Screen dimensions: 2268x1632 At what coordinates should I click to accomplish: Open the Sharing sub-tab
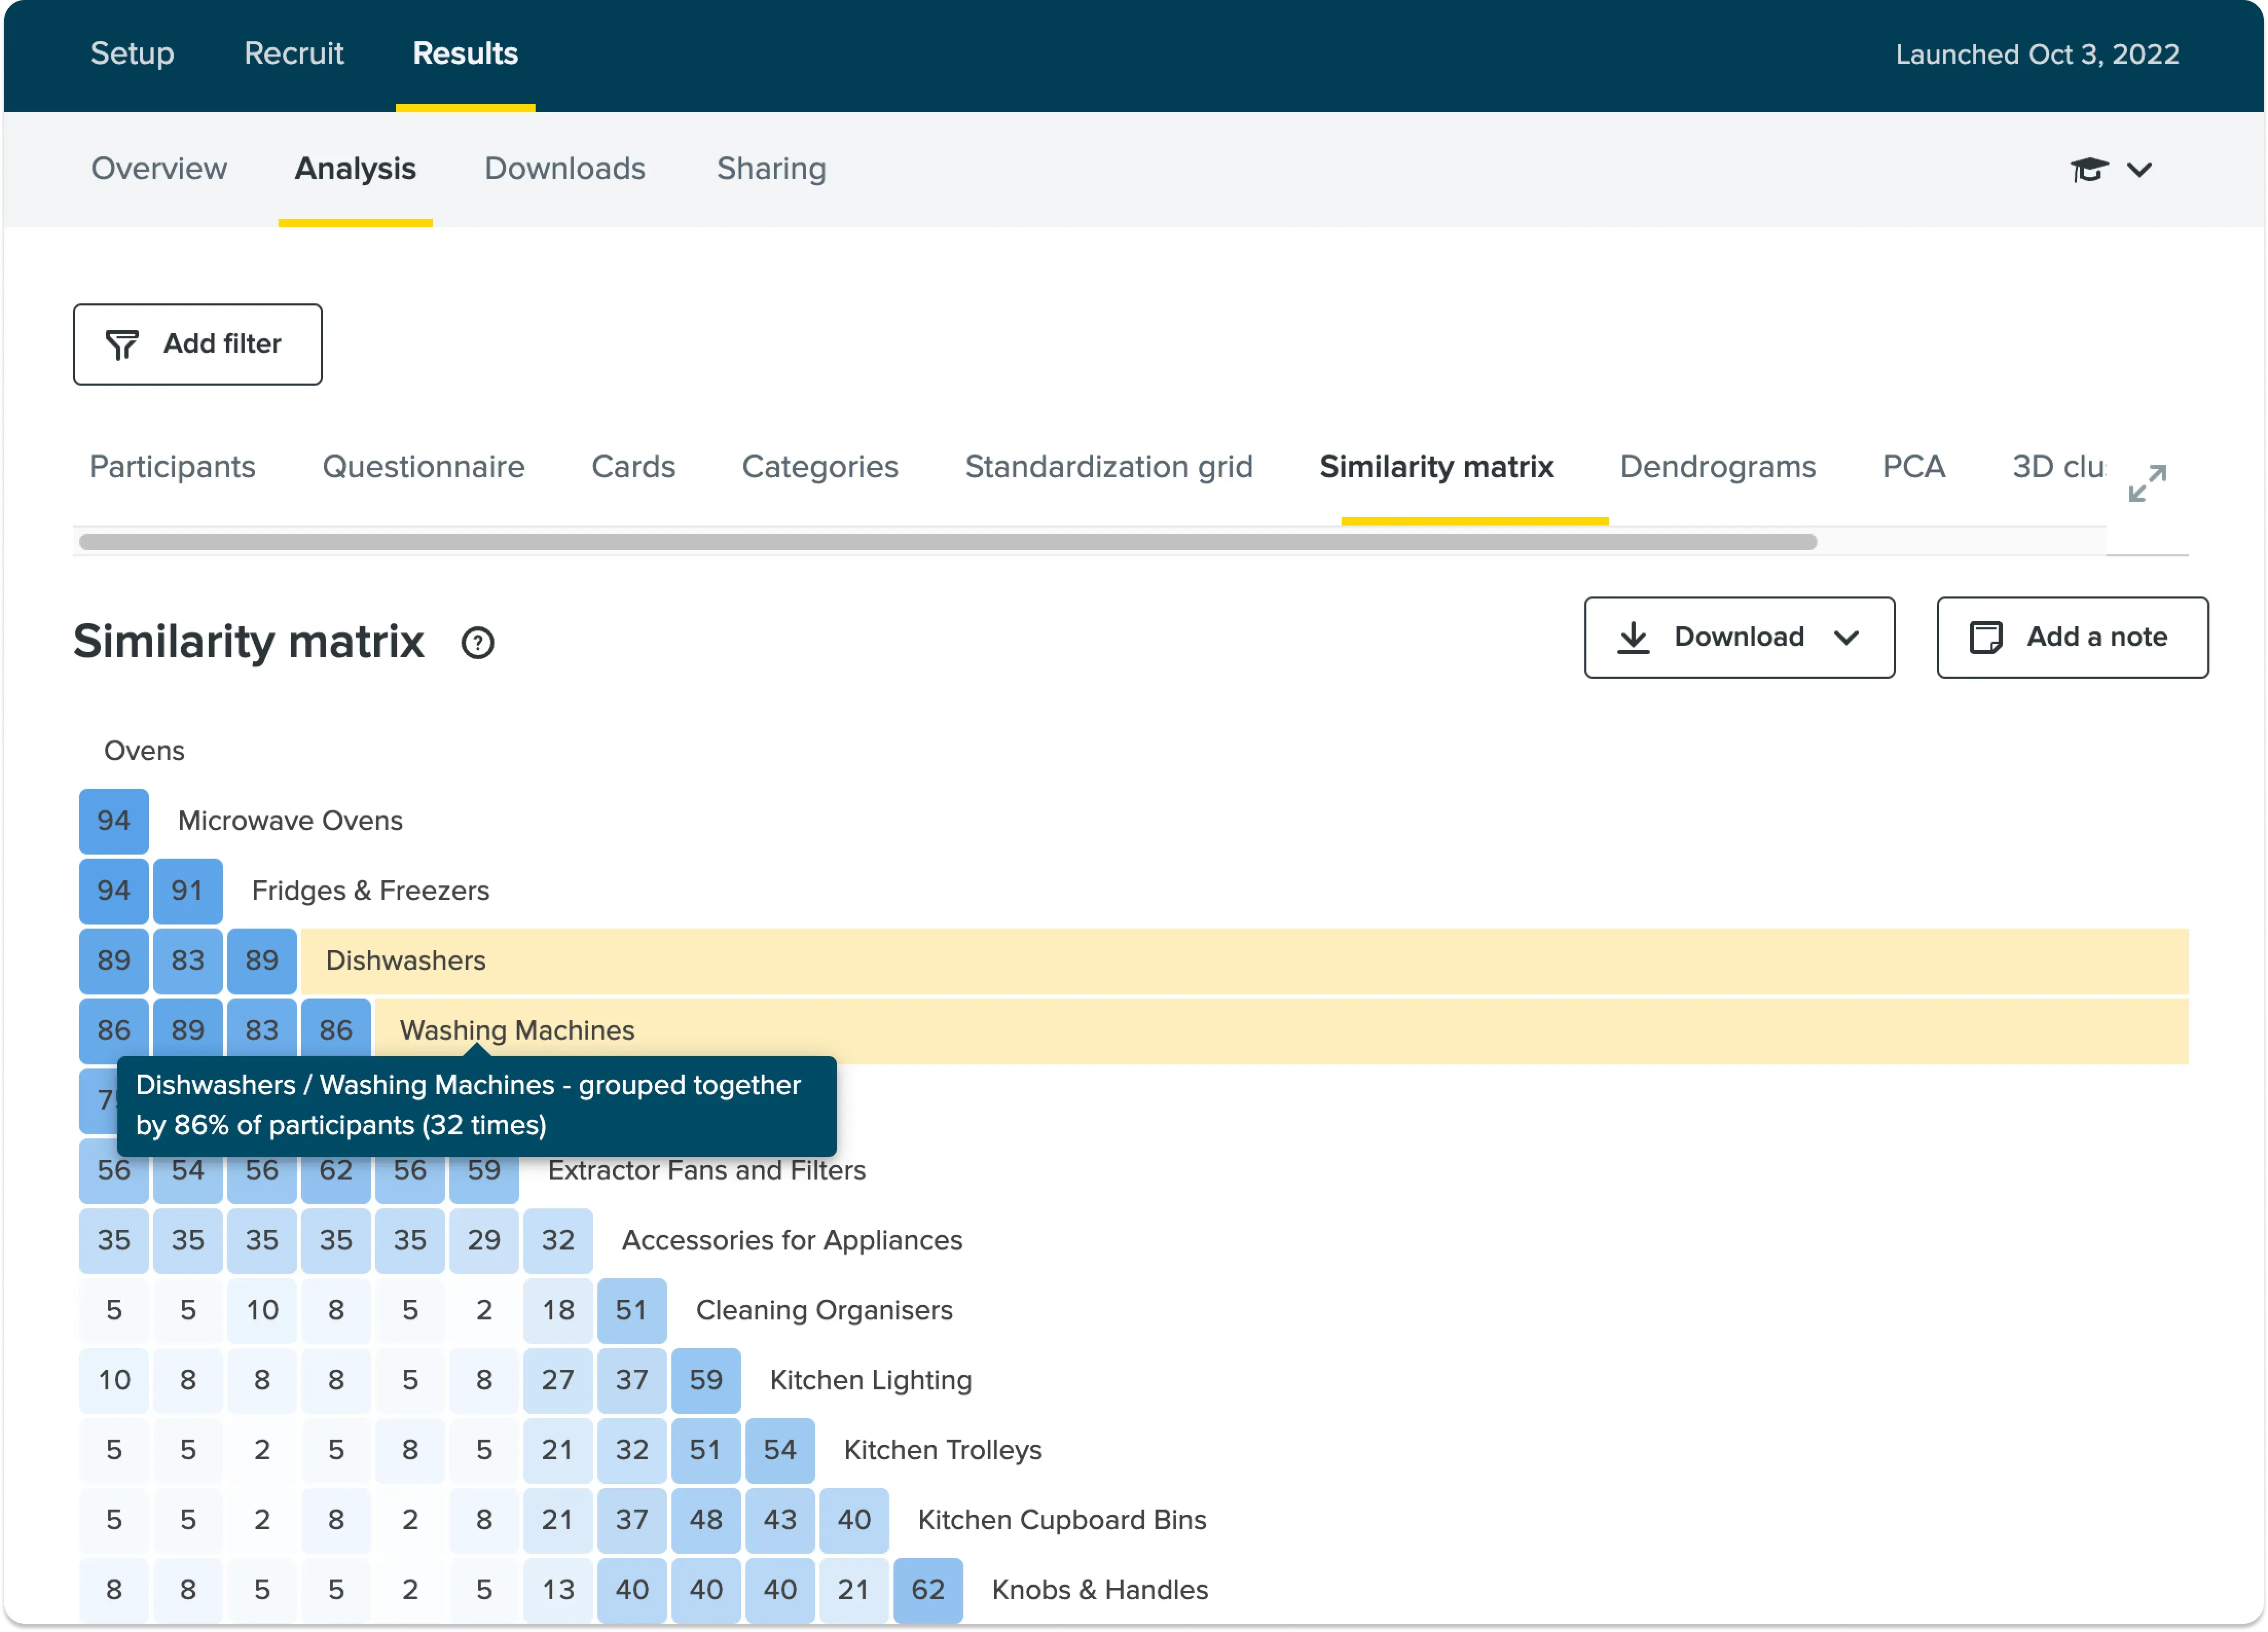point(771,169)
